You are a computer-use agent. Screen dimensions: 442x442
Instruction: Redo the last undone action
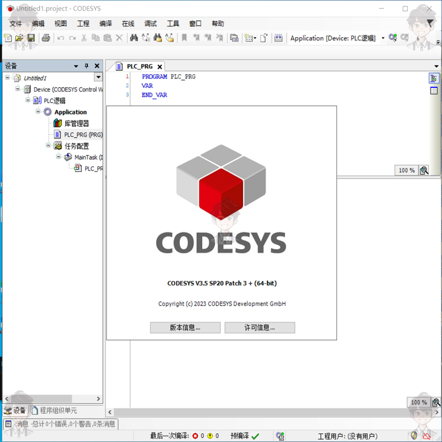click(72, 38)
